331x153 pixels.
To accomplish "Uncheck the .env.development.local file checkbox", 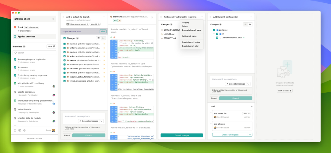I will tap(217, 37).
